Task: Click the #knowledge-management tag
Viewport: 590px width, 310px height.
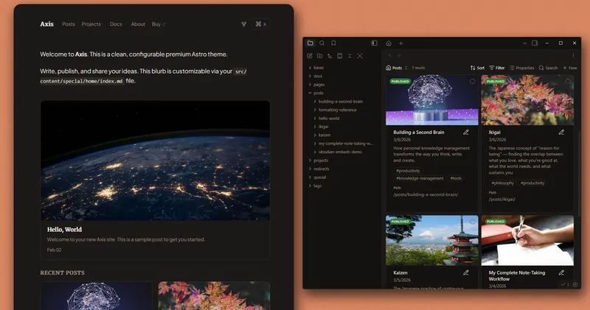Action: pyautogui.click(x=420, y=178)
